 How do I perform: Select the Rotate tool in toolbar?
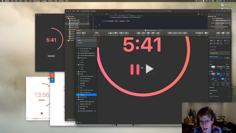click(x=143, y=33)
